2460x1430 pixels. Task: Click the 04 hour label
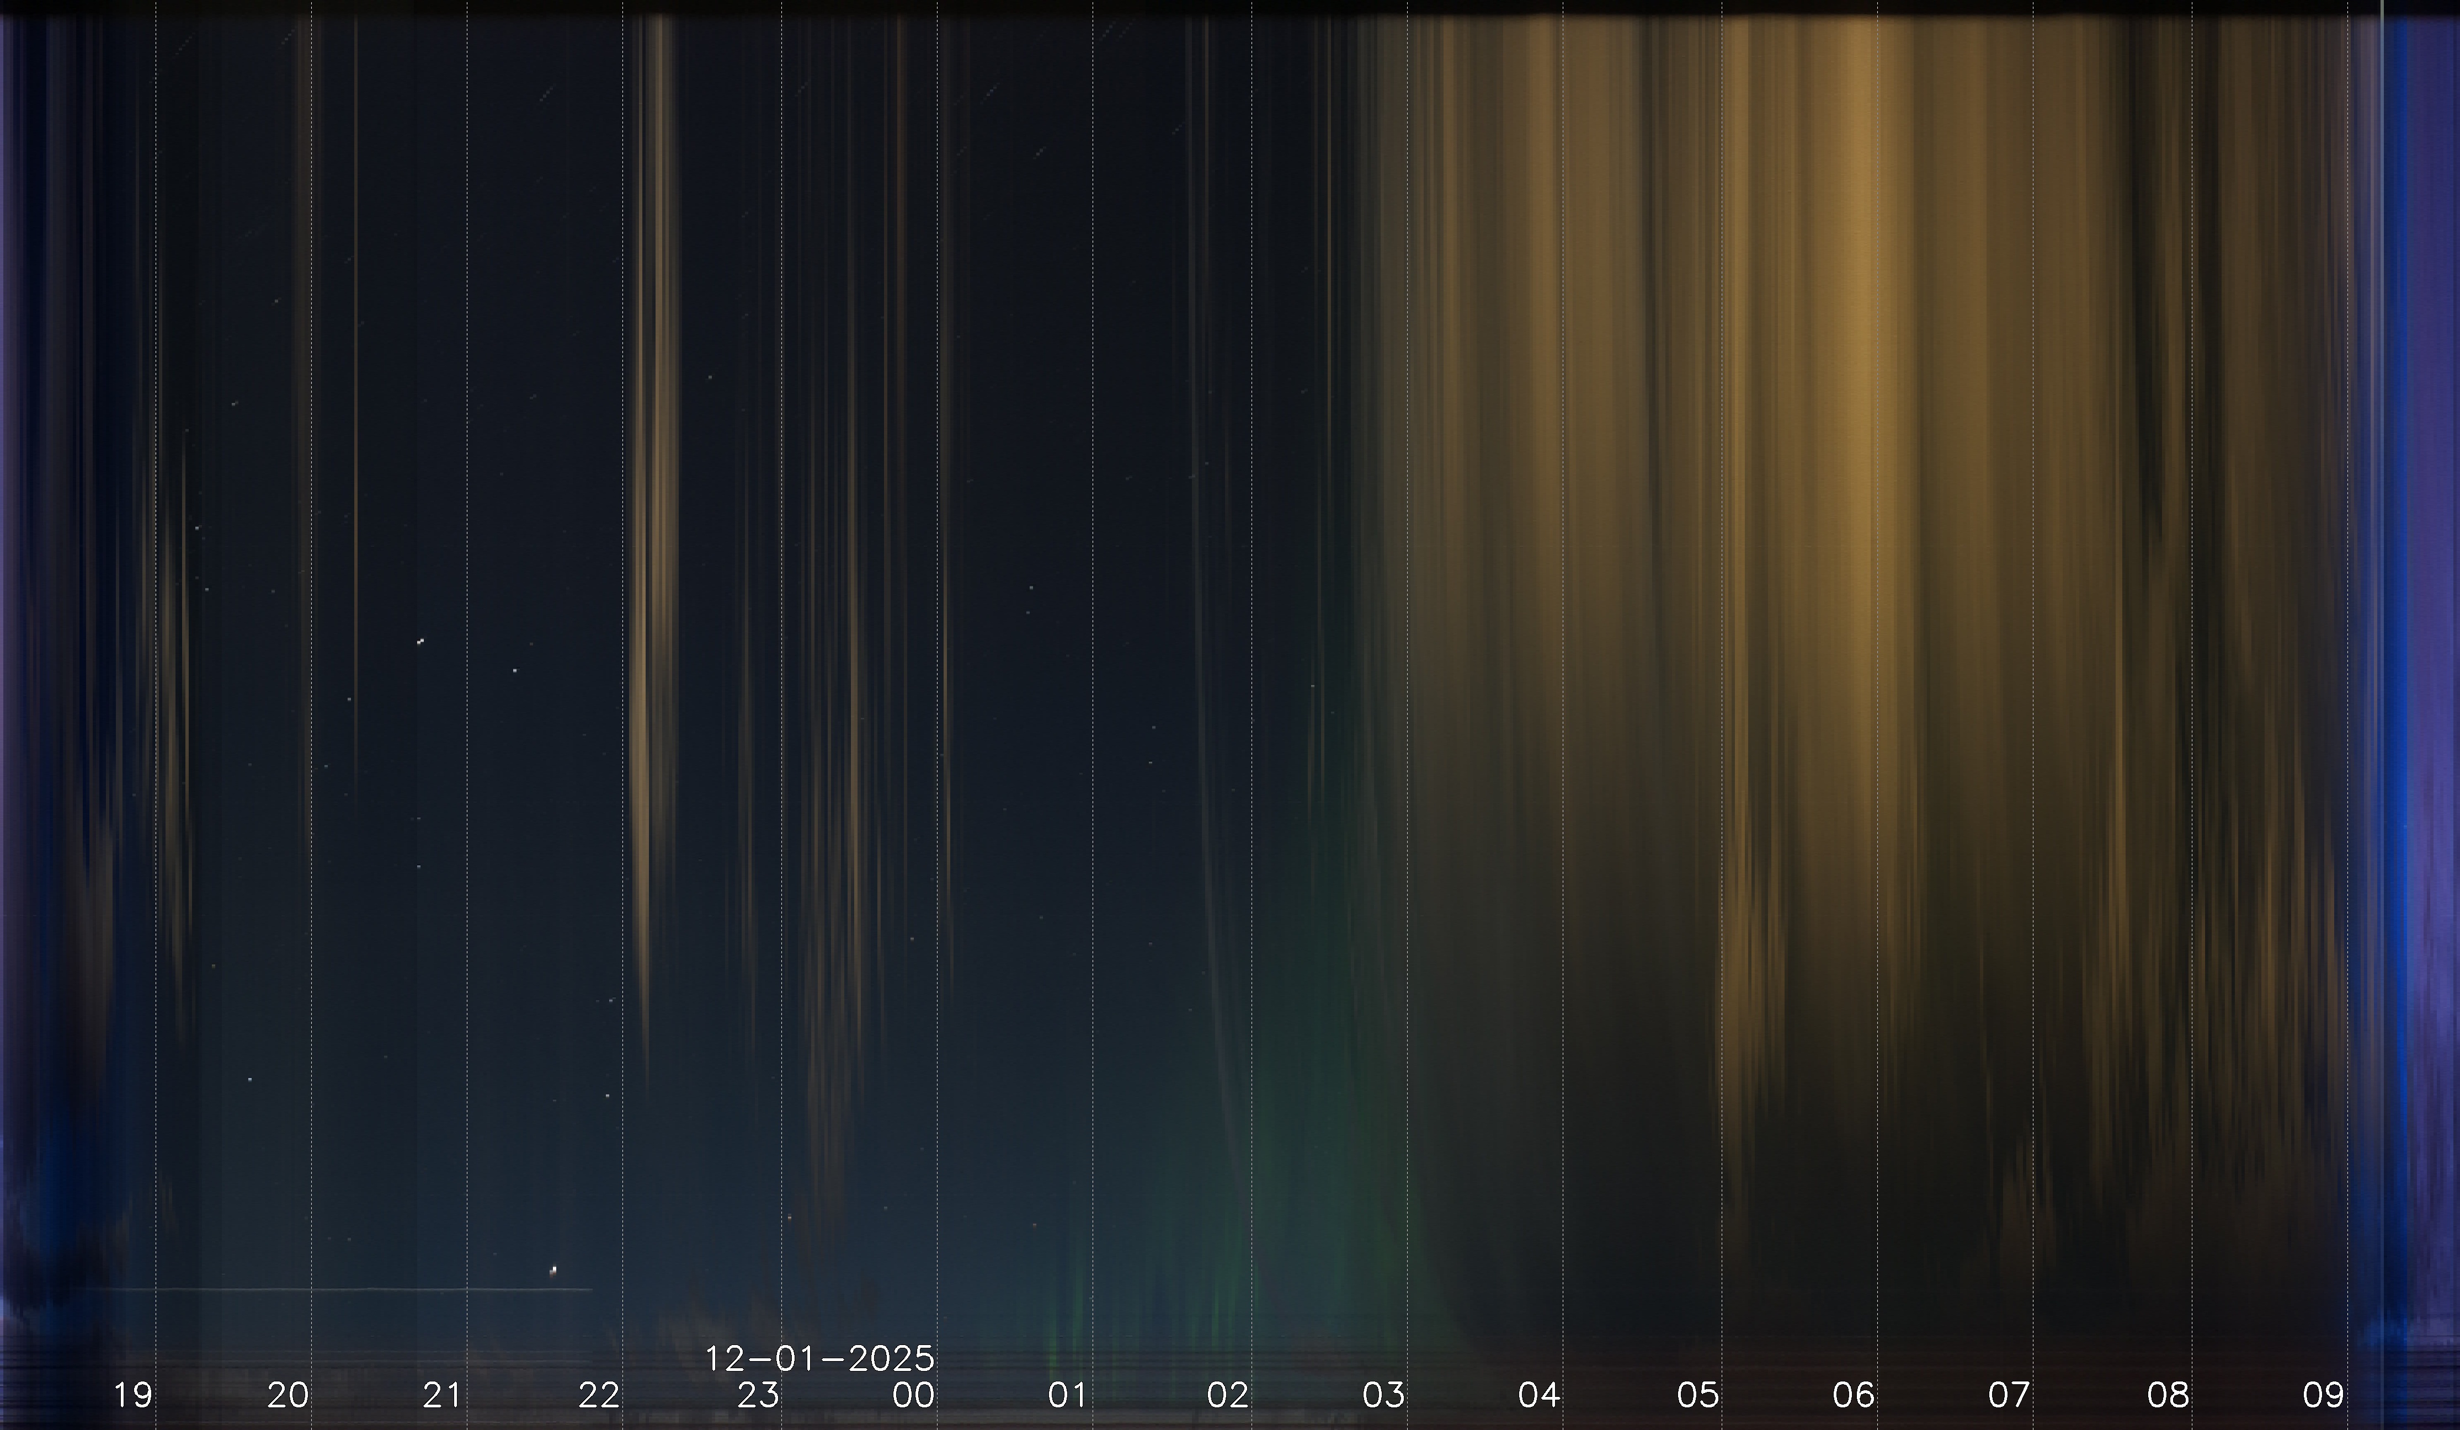pyautogui.click(x=1538, y=1395)
